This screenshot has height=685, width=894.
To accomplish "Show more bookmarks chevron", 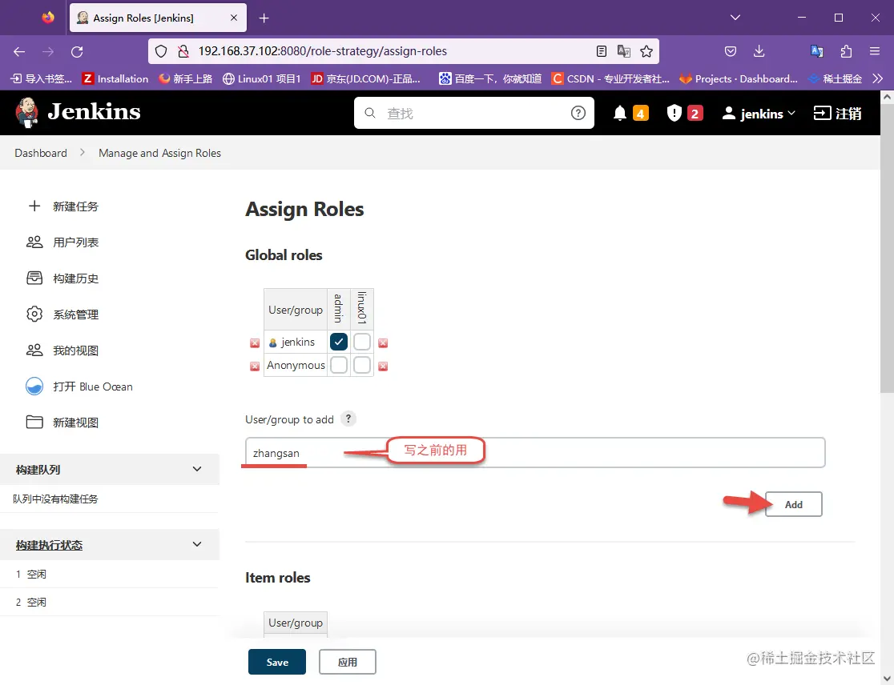I will [878, 78].
